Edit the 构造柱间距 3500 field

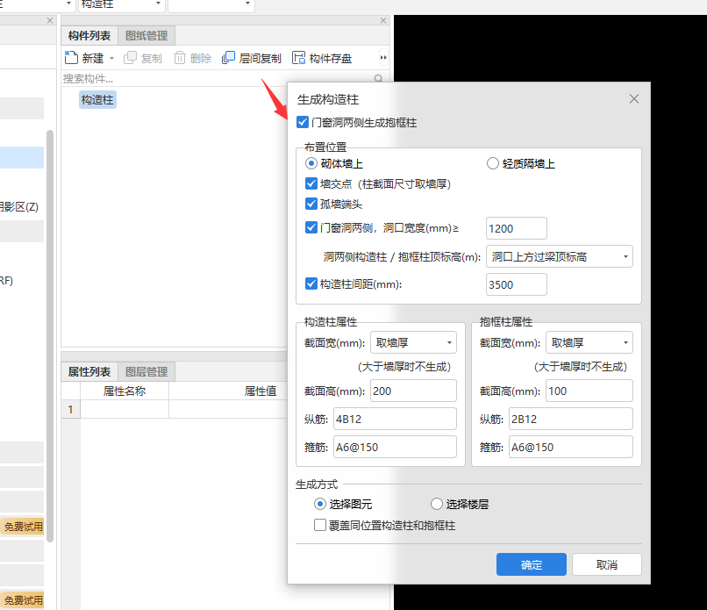click(517, 284)
